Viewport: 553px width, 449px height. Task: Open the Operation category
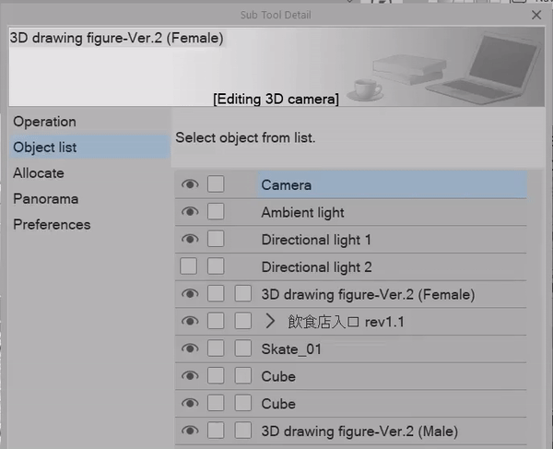(44, 122)
